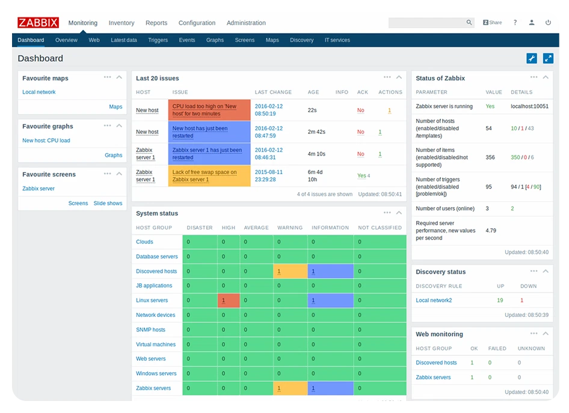Collapse the Web monitoring widget
Image resolution: width=569 pixels, height=413 pixels.
pos(546,333)
